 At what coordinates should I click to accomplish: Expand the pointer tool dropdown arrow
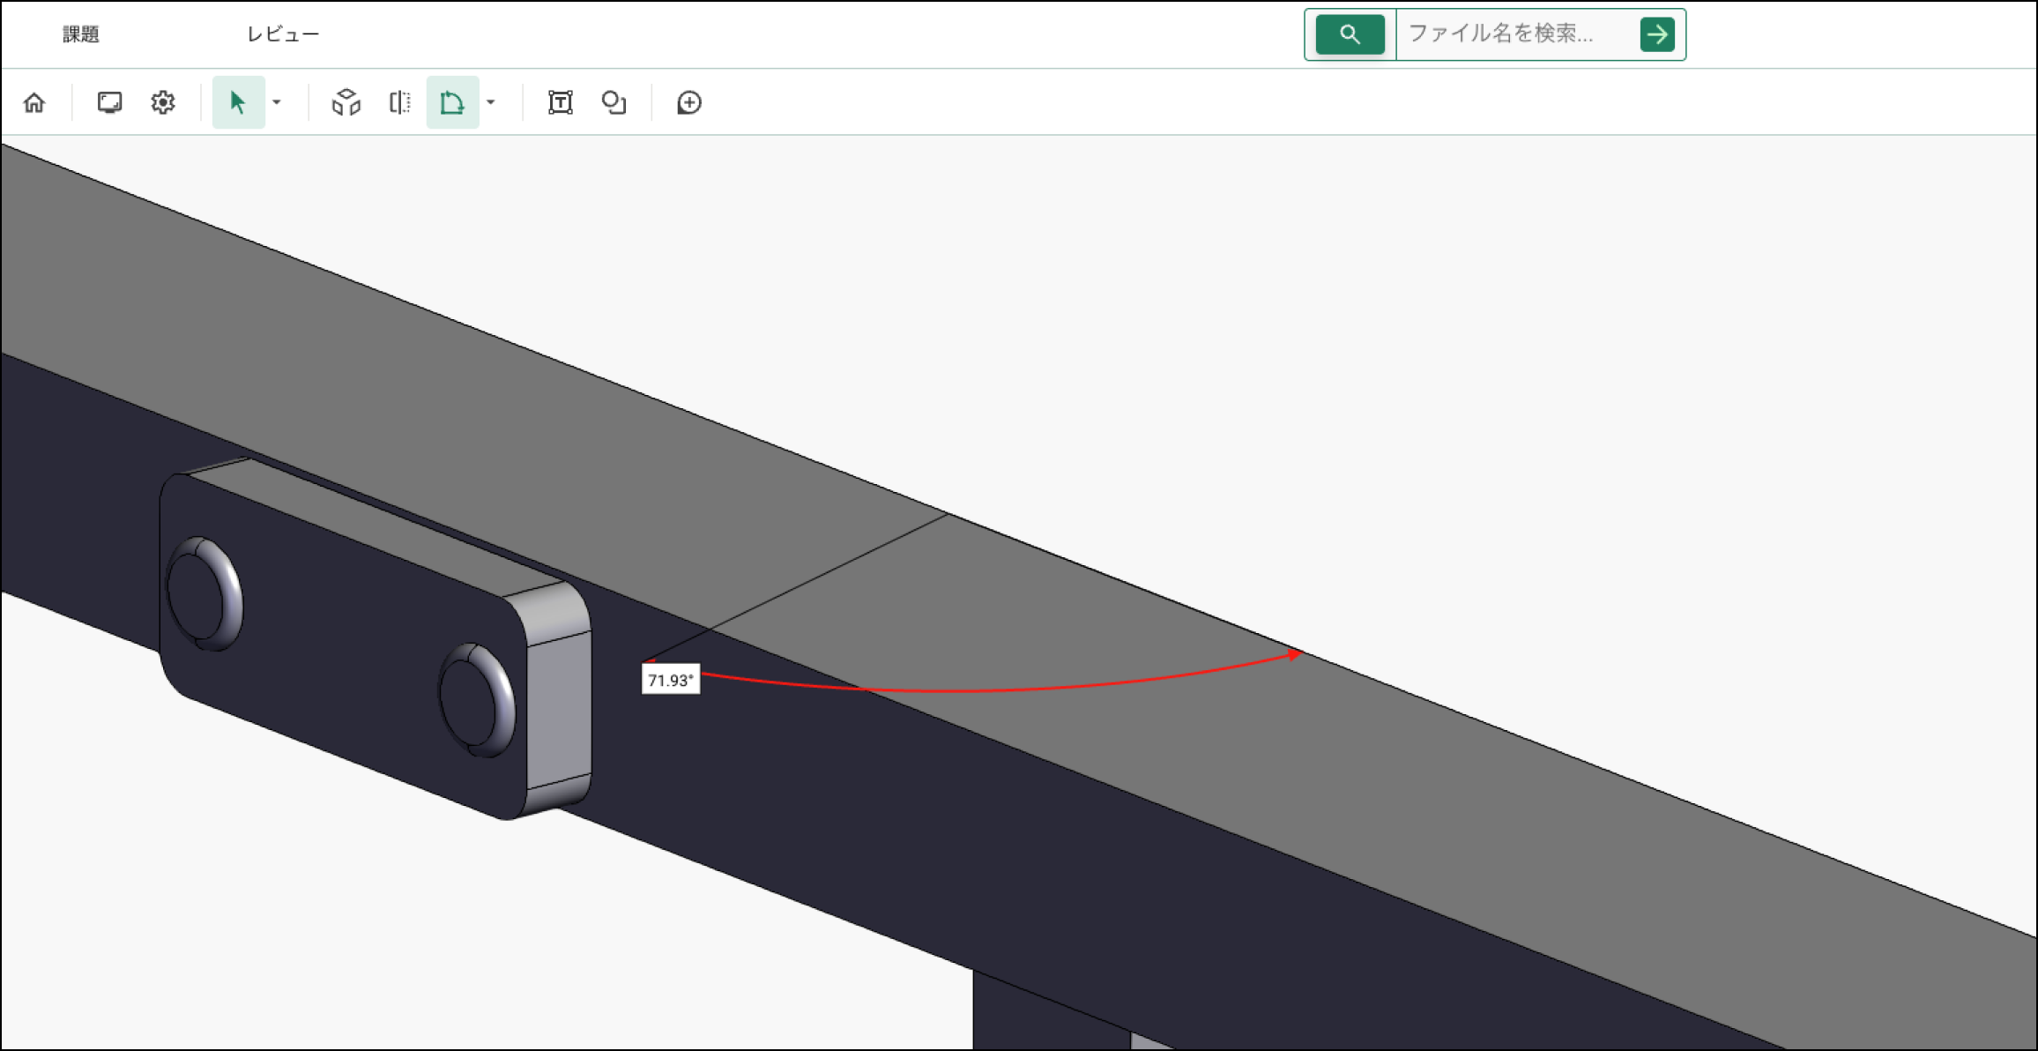[x=277, y=103]
